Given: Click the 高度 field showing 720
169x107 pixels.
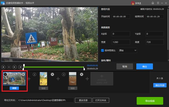Looking at the screenshot, I should point(155,42).
